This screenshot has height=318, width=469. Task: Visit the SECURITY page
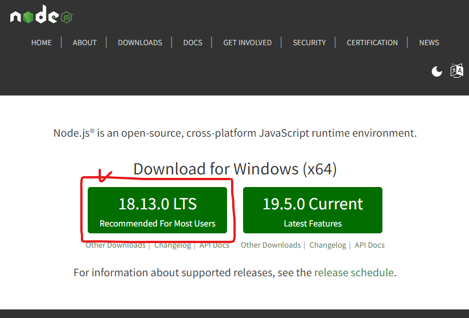coord(309,43)
